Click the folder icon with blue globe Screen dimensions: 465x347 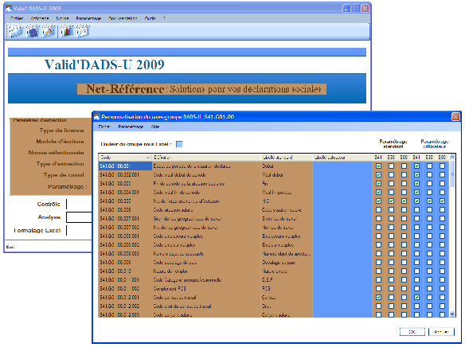click(33, 31)
